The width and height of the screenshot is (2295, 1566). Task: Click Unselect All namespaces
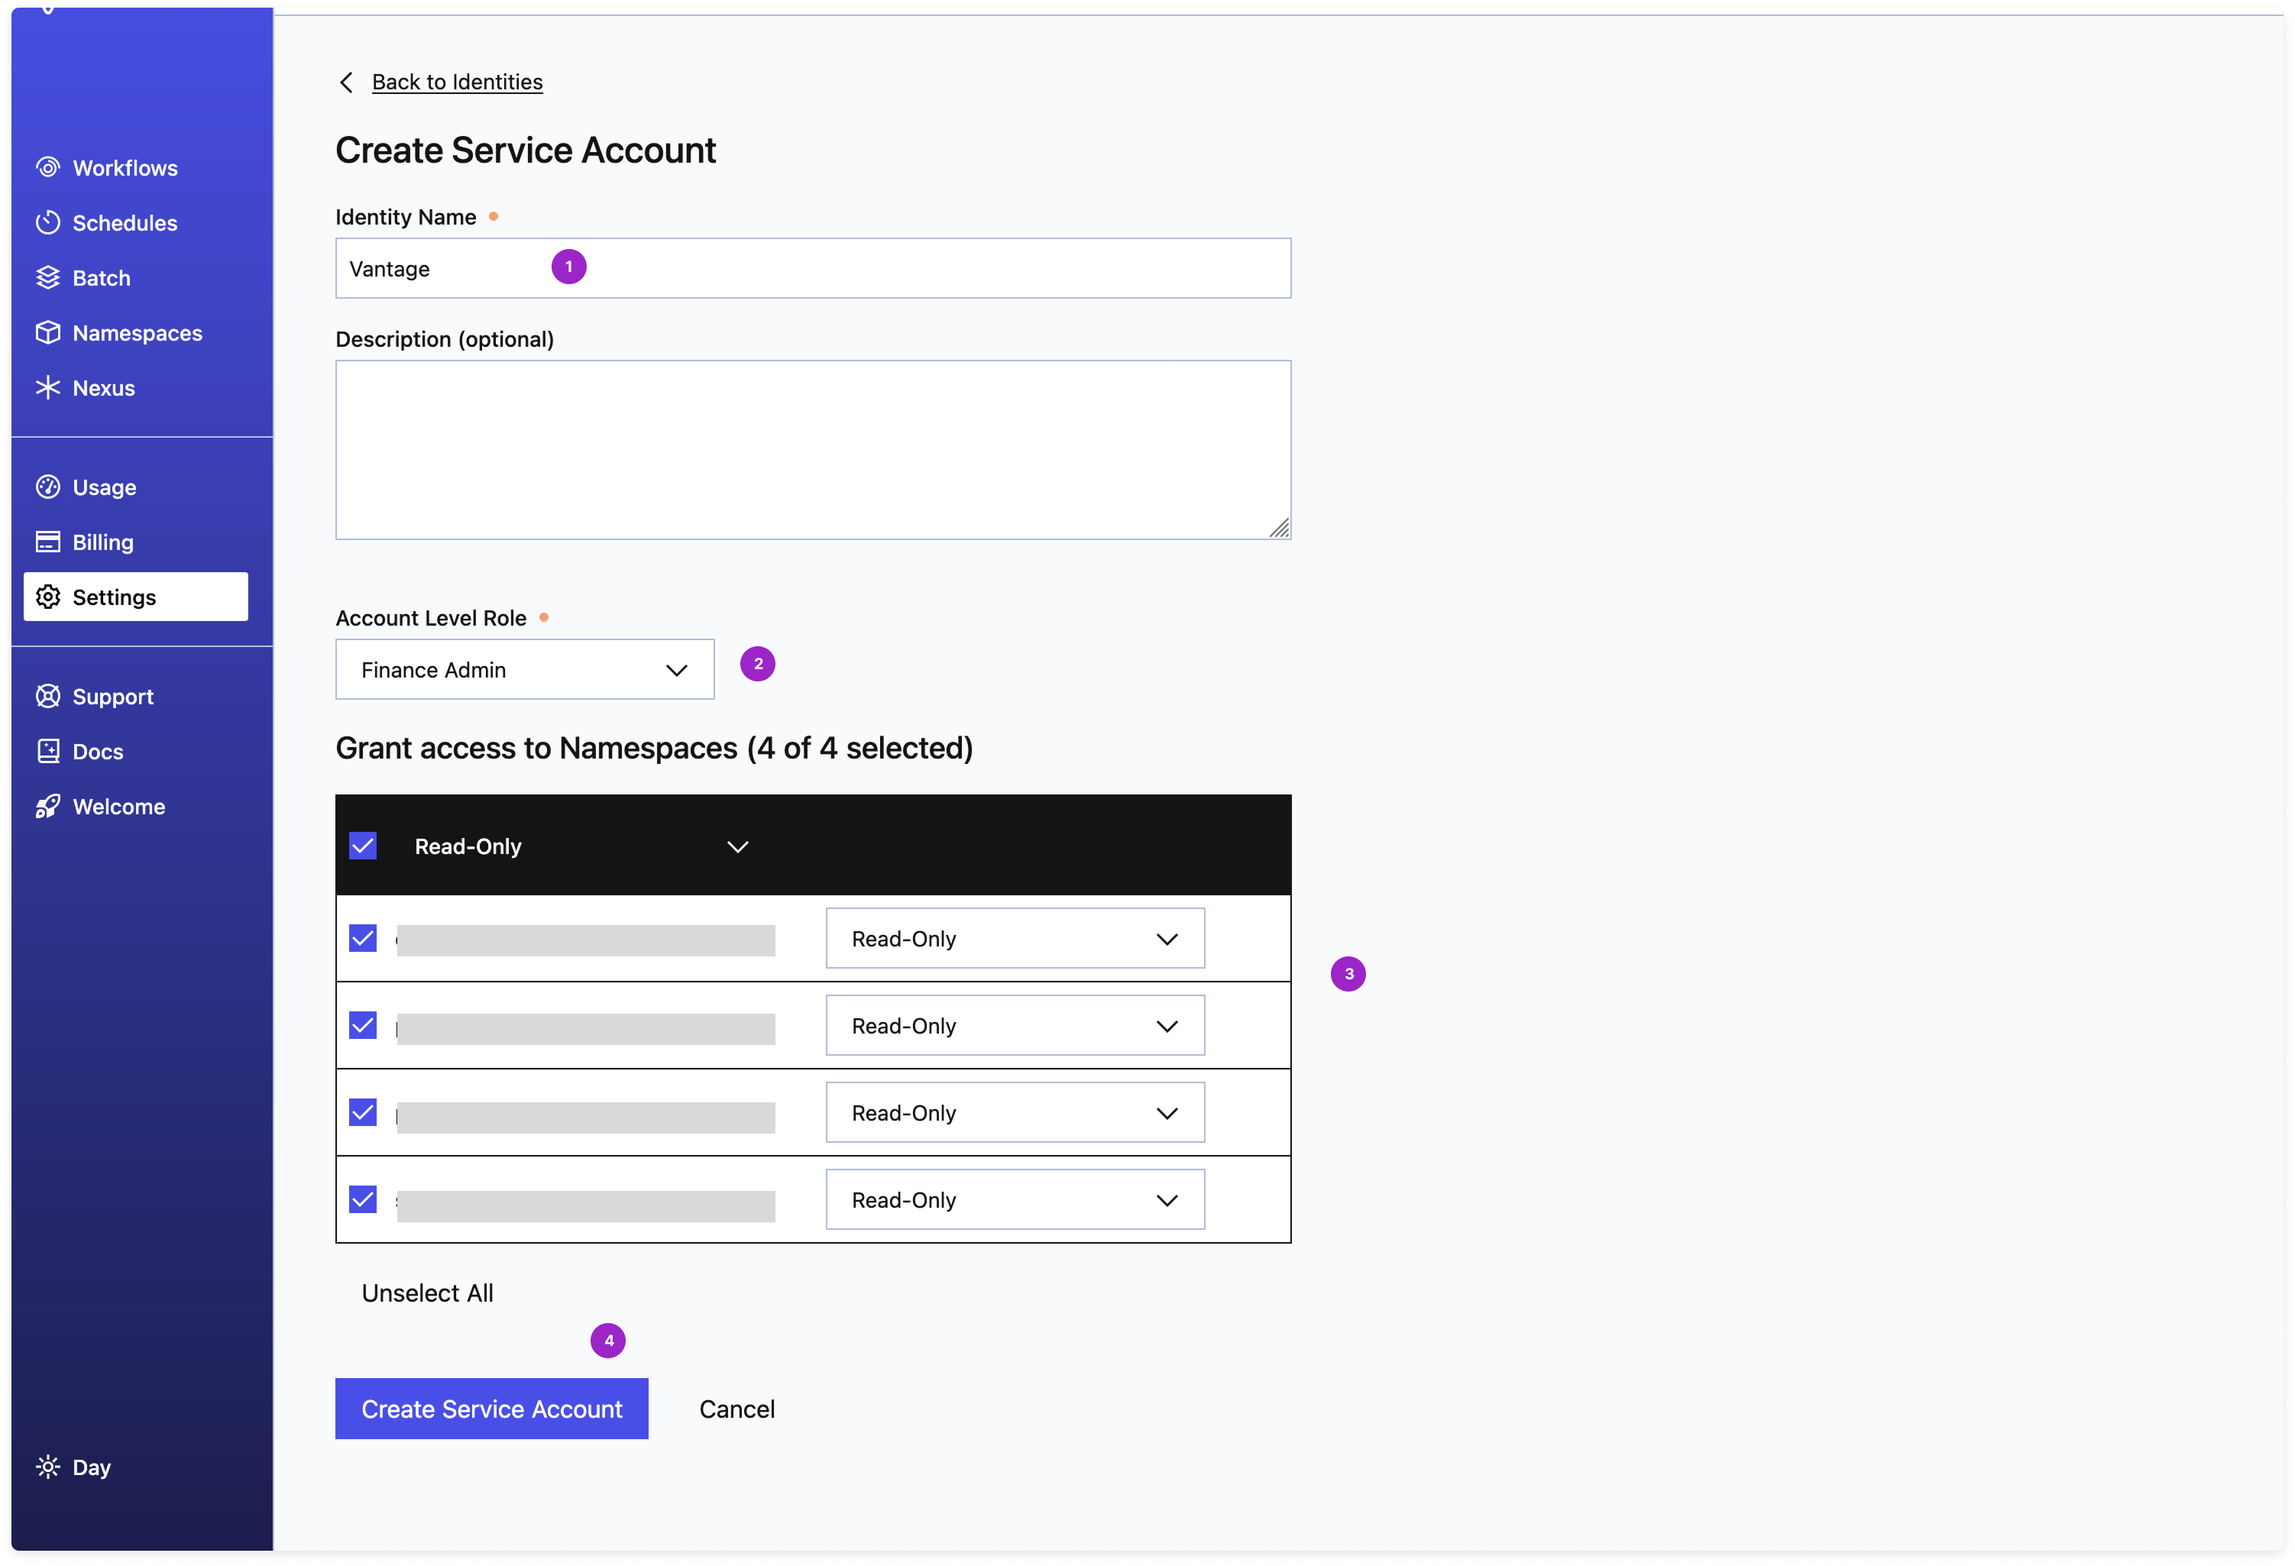[428, 1293]
